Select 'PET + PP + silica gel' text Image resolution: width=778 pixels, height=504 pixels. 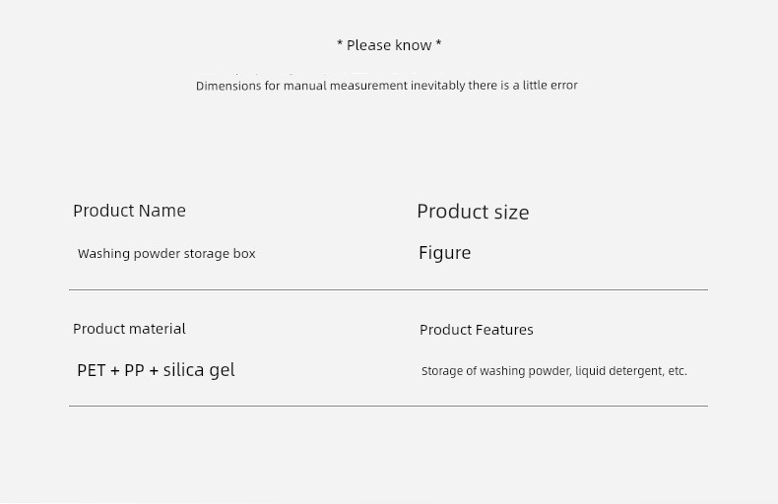(x=156, y=370)
